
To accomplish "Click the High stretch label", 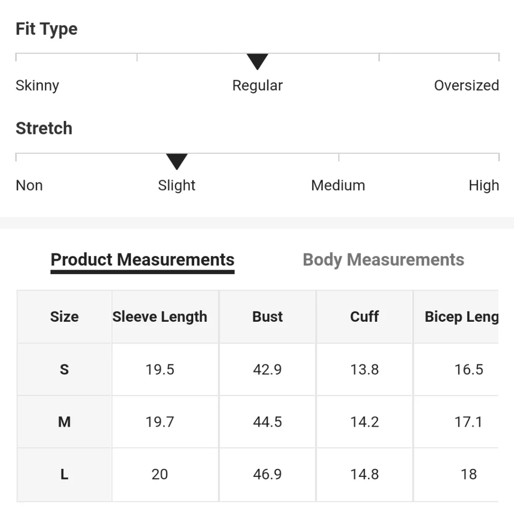I will [x=484, y=185].
